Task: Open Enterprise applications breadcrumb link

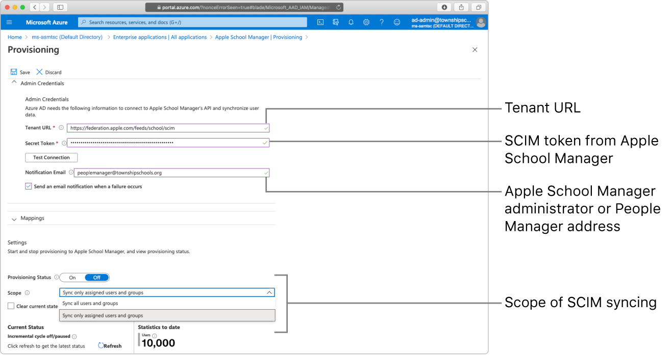Action: pos(160,37)
